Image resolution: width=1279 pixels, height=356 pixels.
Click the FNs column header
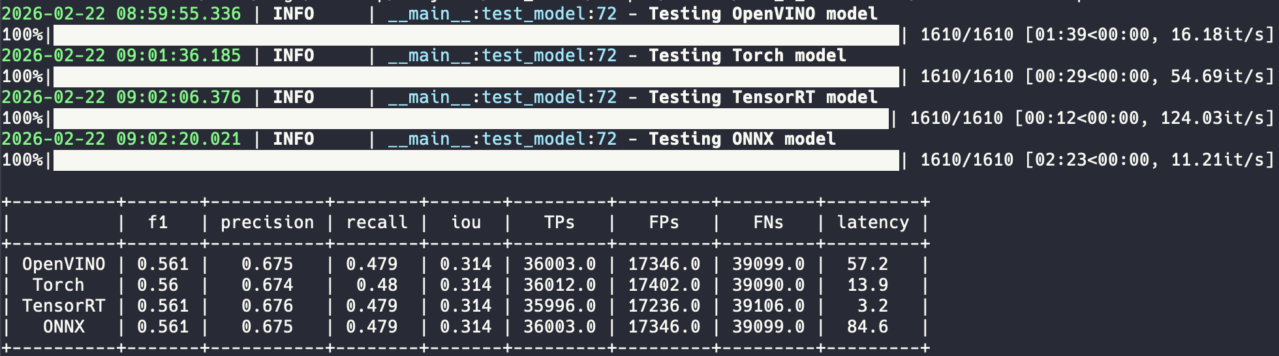click(769, 222)
